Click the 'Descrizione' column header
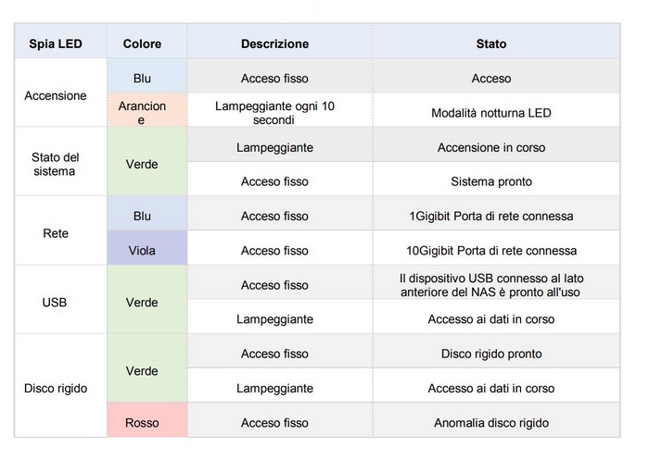This screenshot has height=460, width=649. [274, 44]
